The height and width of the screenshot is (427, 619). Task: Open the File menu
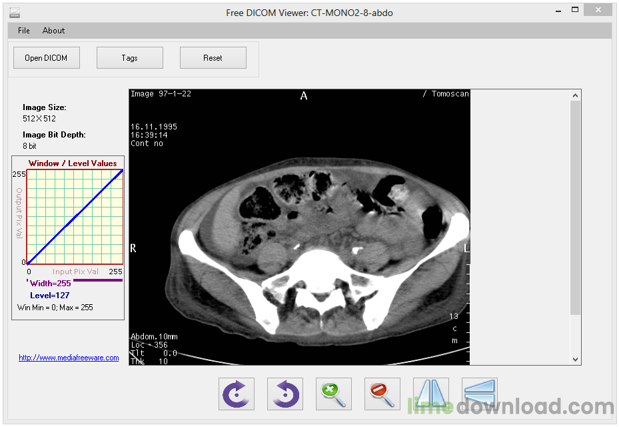pyautogui.click(x=23, y=30)
